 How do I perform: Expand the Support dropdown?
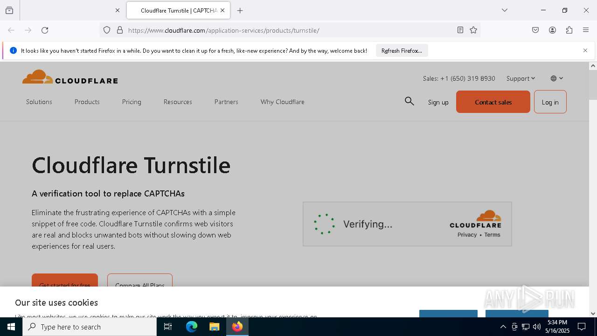[521, 78]
